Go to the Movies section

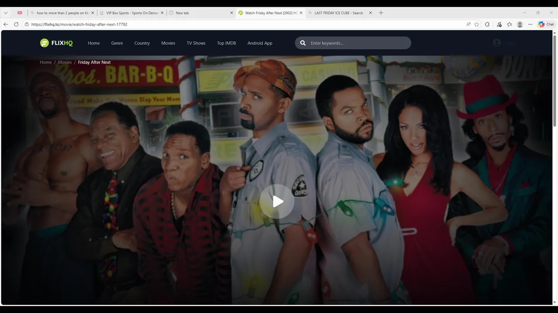click(x=168, y=43)
